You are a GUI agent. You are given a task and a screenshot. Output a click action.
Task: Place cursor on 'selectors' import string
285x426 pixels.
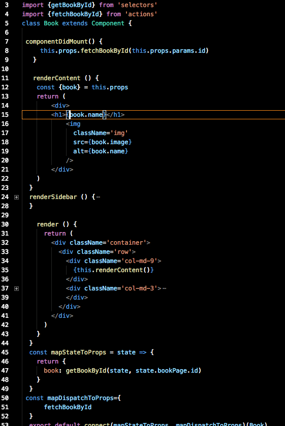point(137,5)
